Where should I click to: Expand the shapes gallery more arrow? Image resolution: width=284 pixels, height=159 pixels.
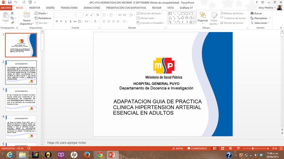tap(195, 22)
